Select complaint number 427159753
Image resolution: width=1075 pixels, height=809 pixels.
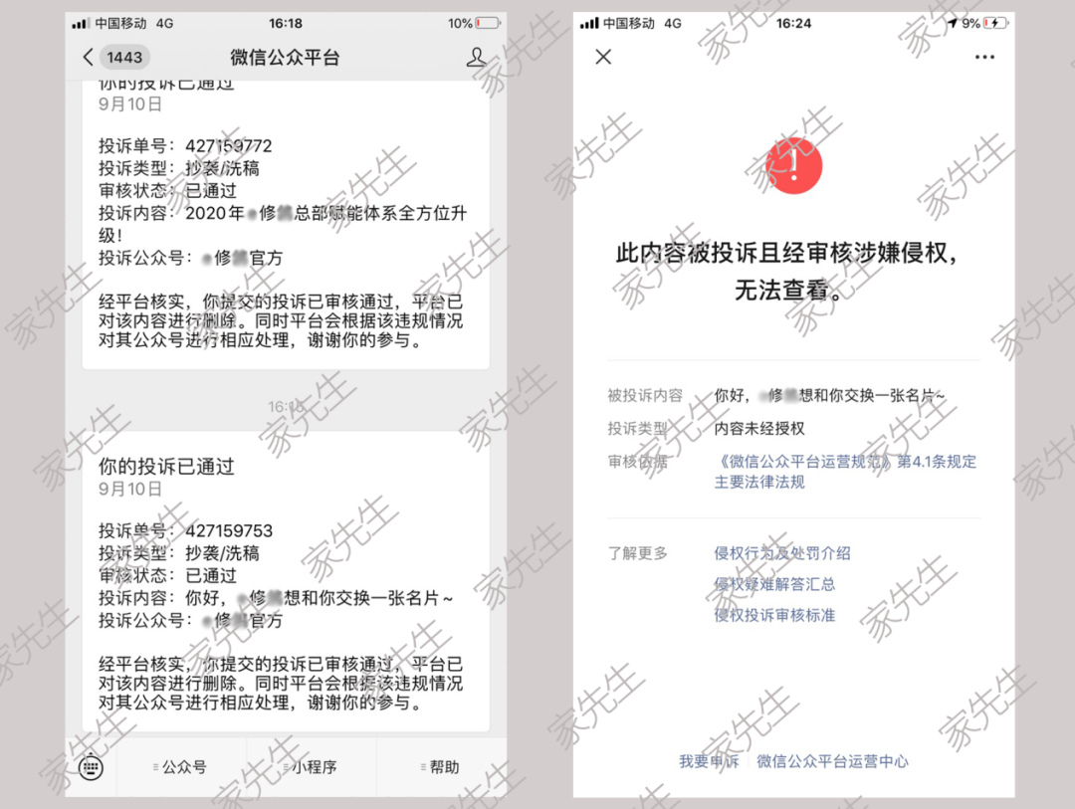click(x=228, y=530)
